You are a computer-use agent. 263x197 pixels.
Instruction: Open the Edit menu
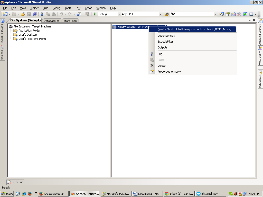point(14,8)
